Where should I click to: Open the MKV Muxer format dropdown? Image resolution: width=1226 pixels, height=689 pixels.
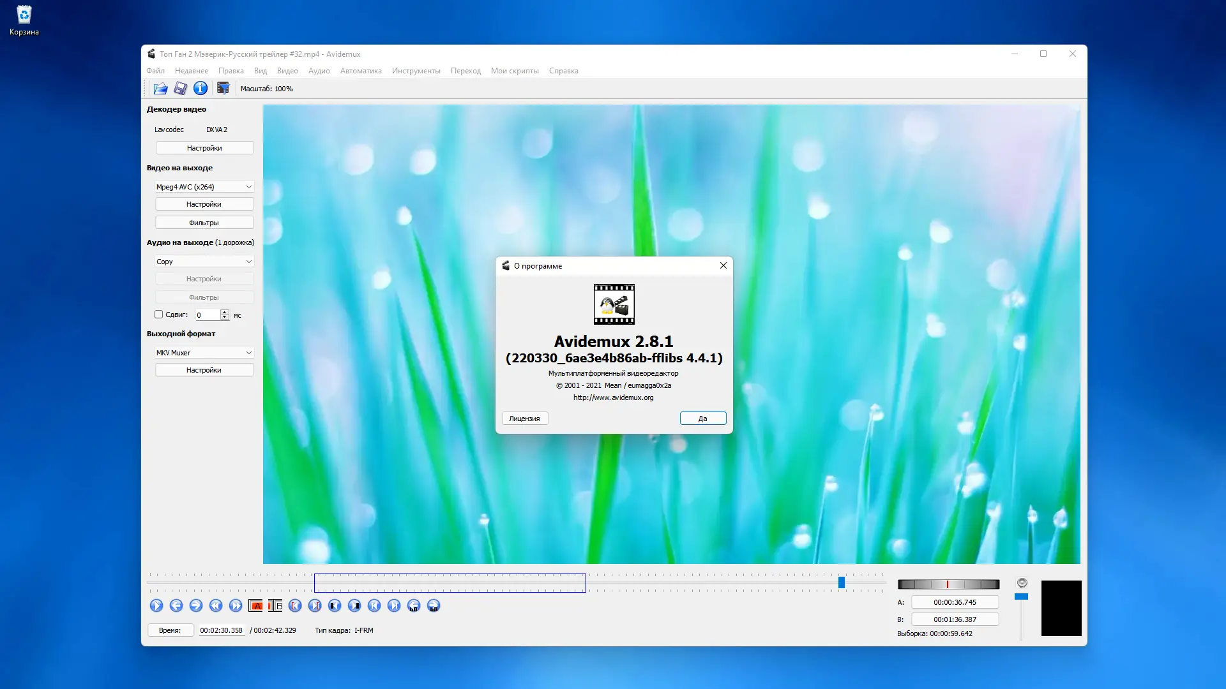[204, 353]
